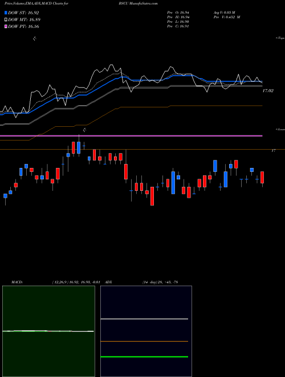Image resolution: width=285 pixels, height=377 pixels.
Task: Click the 'Pre C: 16.91' value
Action: [x=178, y=26]
